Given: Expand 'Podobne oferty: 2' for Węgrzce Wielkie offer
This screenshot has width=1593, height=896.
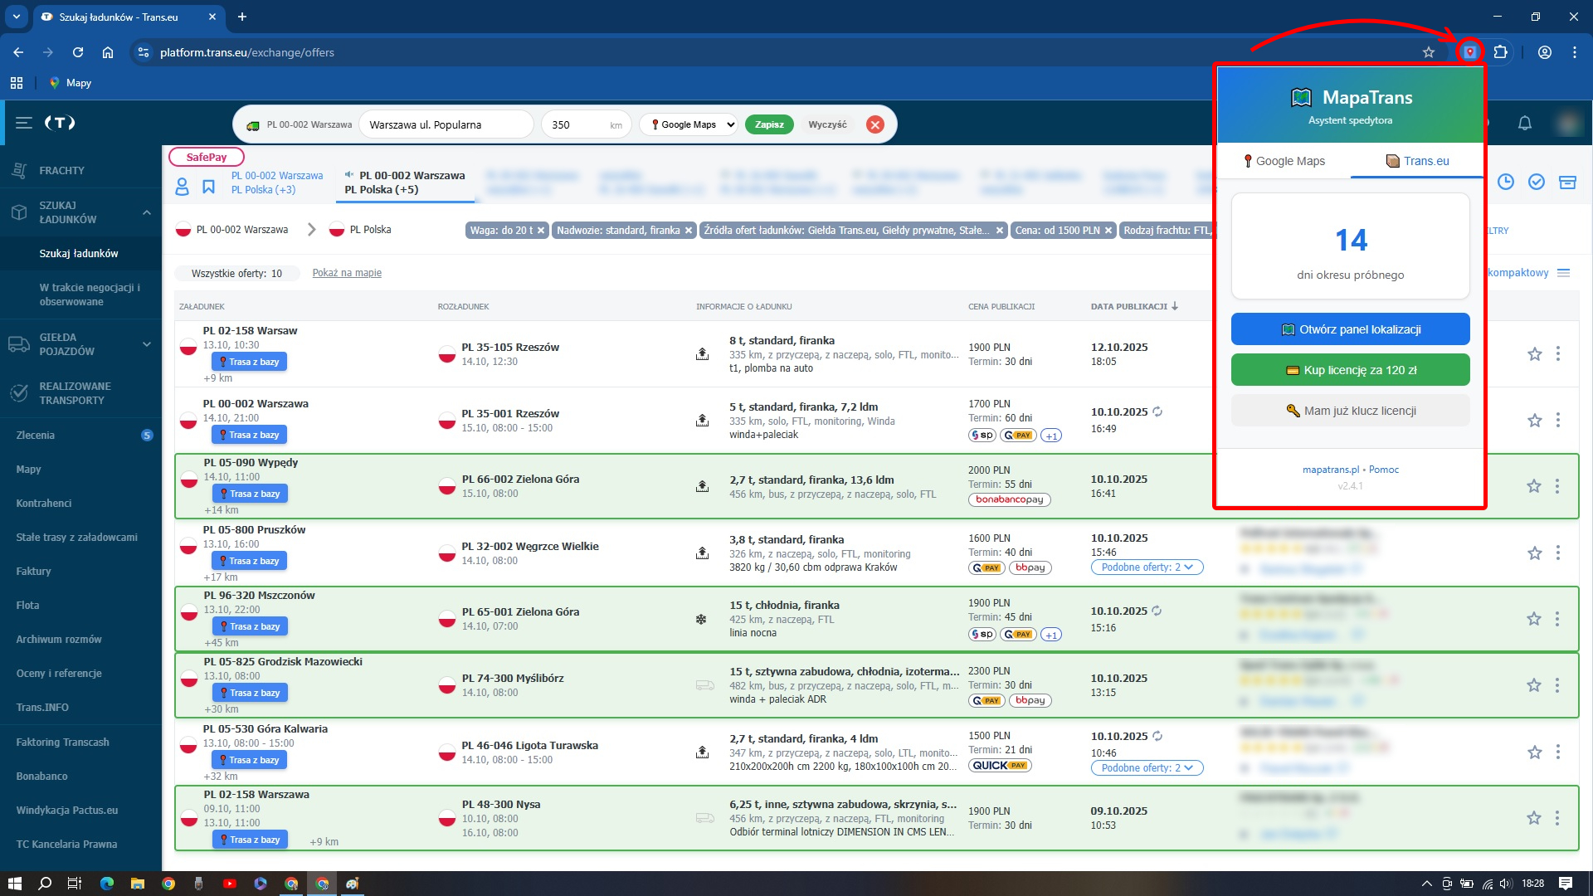Looking at the screenshot, I should [x=1146, y=567].
